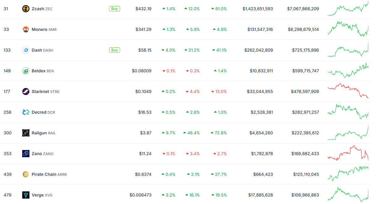View the Zano red sparkline chart
Image resolution: width=377 pixels, height=204 pixels.
point(348,153)
